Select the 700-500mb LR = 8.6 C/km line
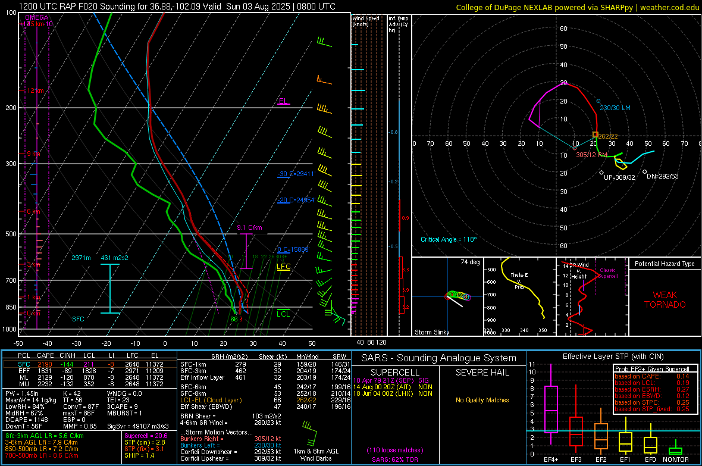 click(x=41, y=455)
